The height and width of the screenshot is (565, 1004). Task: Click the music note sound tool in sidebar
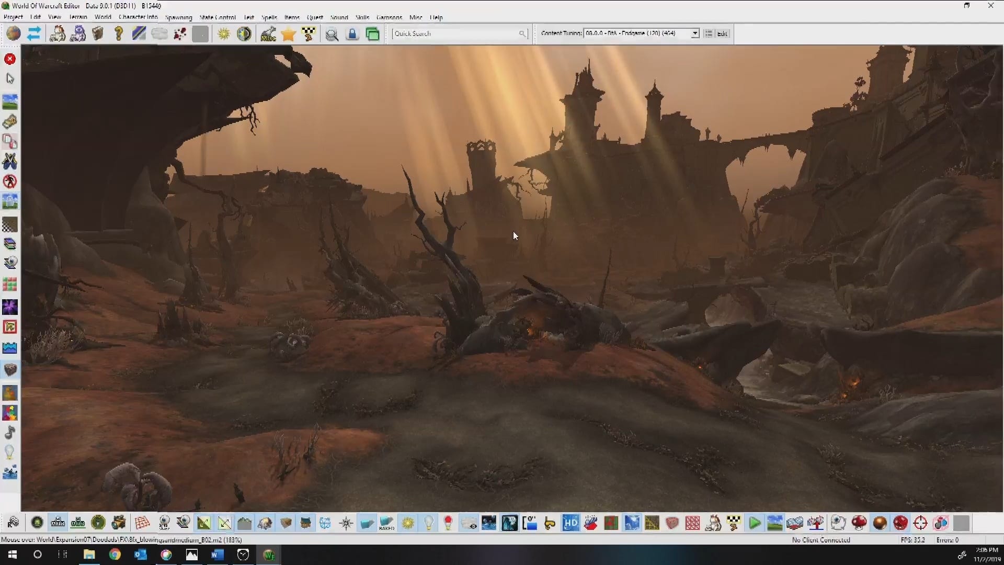10,433
